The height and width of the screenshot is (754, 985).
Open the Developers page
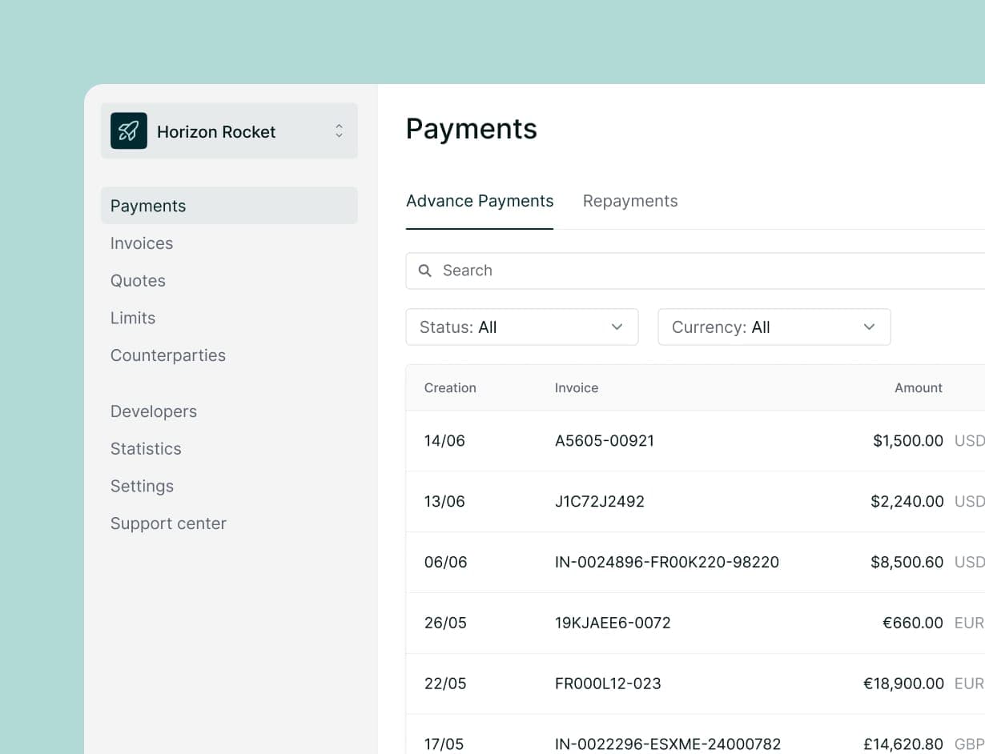click(154, 411)
